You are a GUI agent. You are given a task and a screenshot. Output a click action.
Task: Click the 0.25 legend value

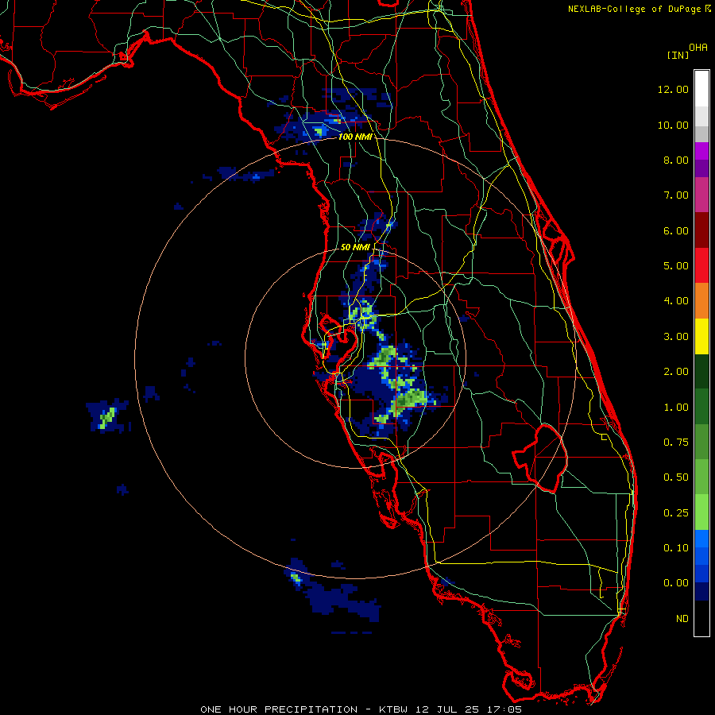tap(676, 513)
